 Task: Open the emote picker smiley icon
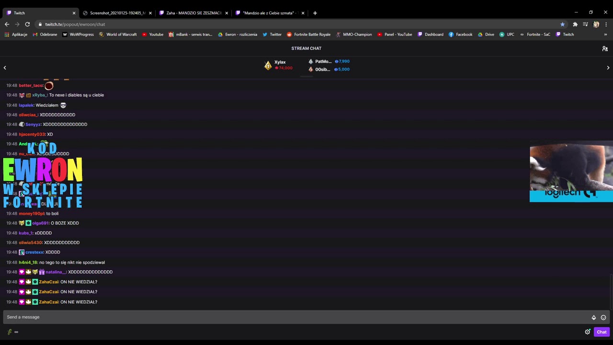pyautogui.click(x=603, y=317)
